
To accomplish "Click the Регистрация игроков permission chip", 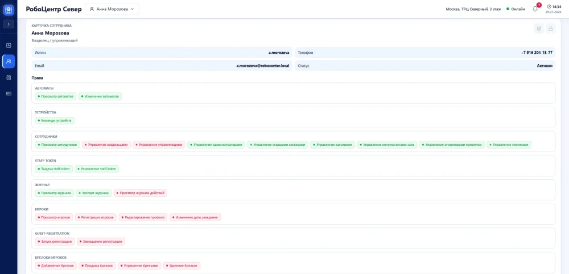I will 96,217.
